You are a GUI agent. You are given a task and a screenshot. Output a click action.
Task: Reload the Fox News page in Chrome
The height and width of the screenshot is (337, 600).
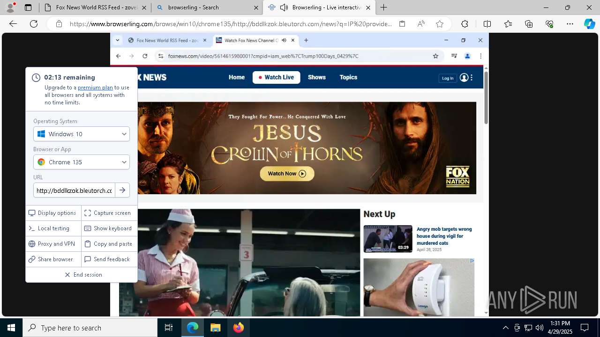pyautogui.click(x=145, y=56)
